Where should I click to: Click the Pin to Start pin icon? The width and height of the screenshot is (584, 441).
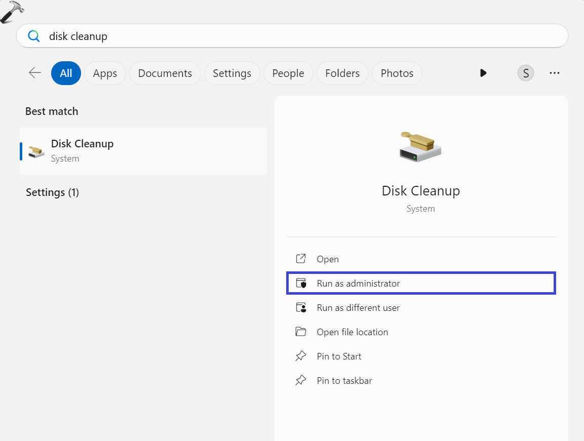[x=301, y=356]
